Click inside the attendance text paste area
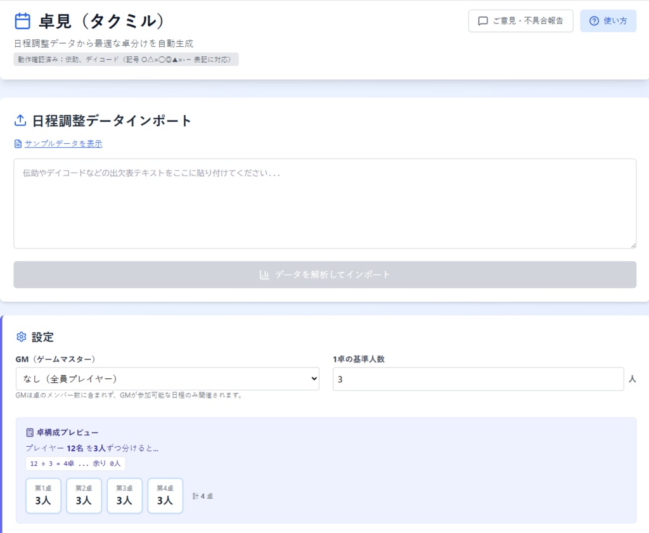Image resolution: width=649 pixels, height=533 pixels. point(324,203)
